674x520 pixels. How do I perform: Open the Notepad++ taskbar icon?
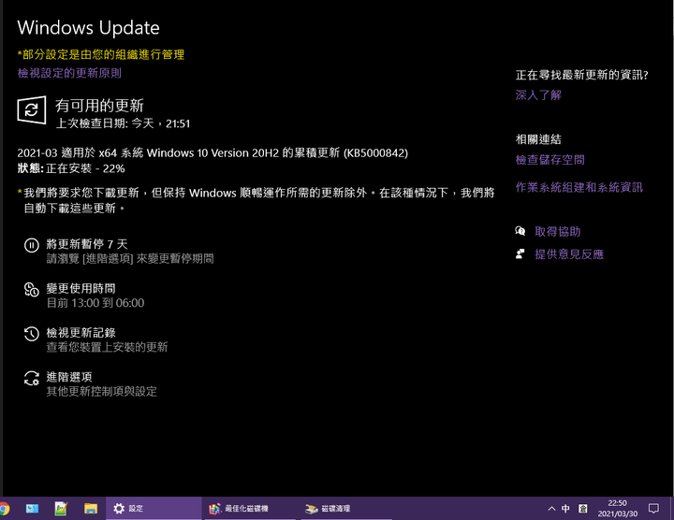[x=61, y=509]
